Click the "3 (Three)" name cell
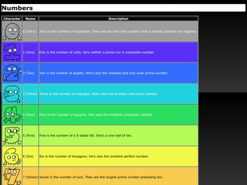 30,94
